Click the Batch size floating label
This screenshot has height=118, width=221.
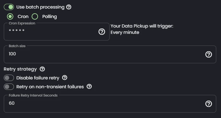coord(17,46)
